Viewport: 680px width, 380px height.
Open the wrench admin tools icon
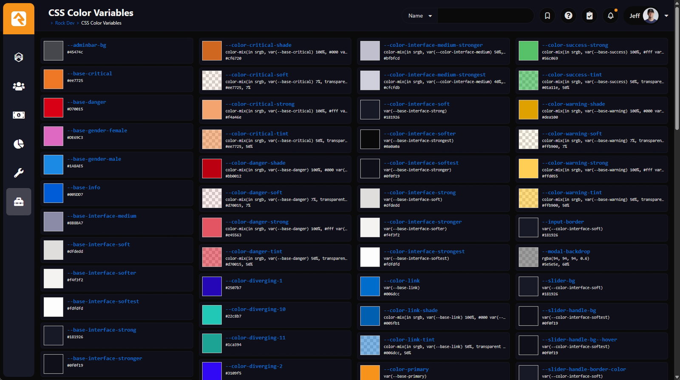[19, 173]
